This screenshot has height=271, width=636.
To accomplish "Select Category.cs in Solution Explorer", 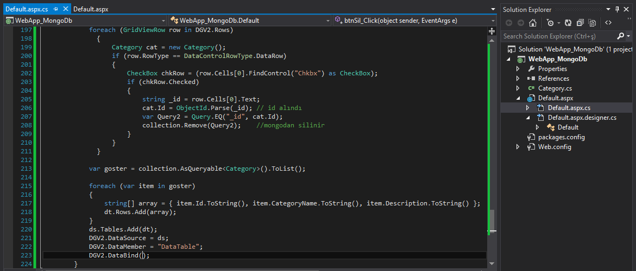I will coord(555,88).
